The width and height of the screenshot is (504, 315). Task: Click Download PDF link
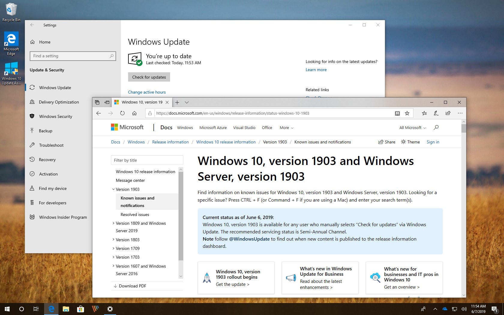130,286
